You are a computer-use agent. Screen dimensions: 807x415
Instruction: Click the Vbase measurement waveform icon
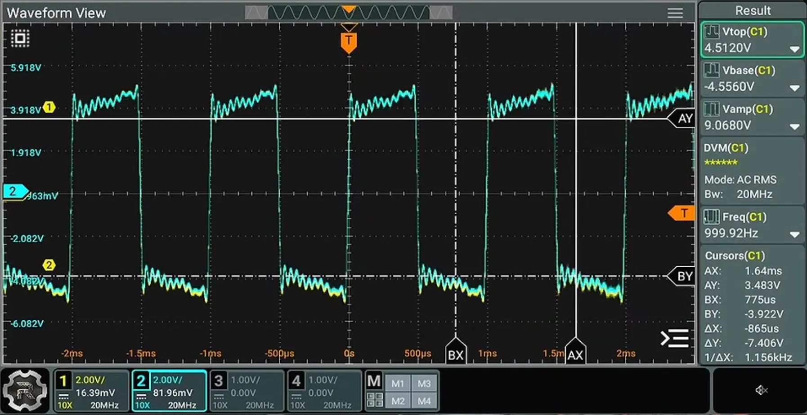(712, 70)
